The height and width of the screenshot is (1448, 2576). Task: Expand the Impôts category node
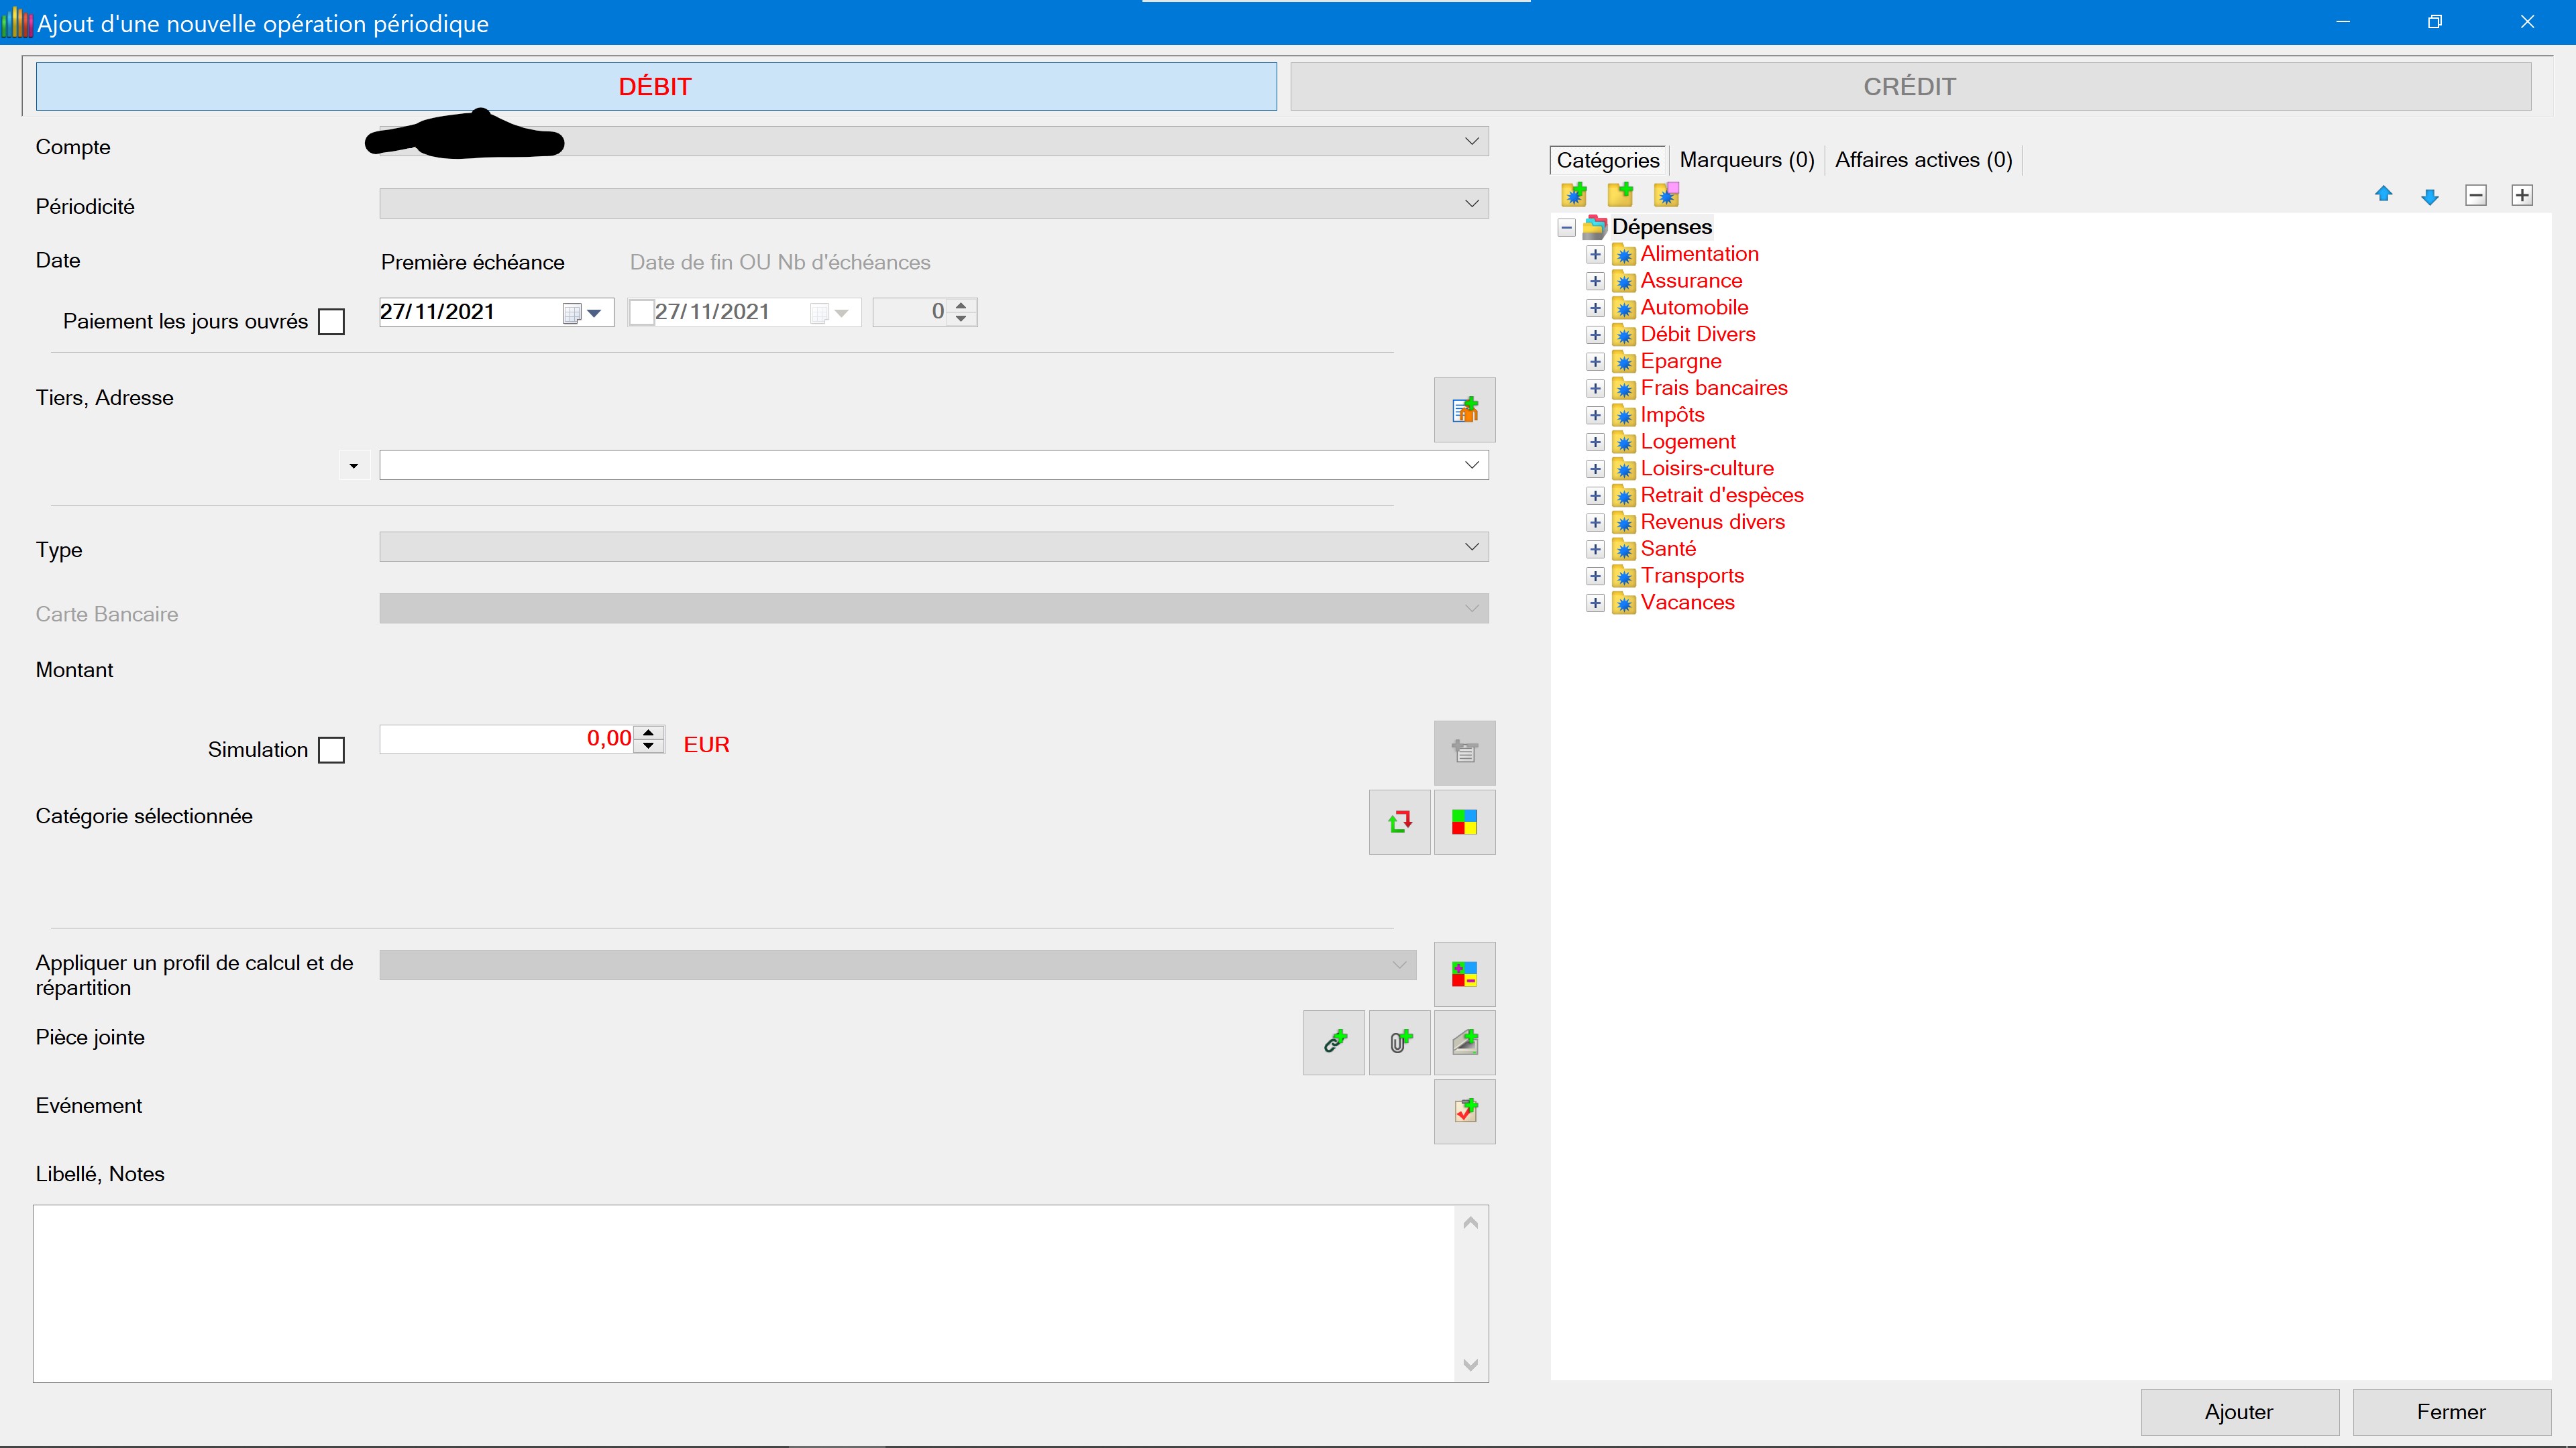coord(1596,416)
